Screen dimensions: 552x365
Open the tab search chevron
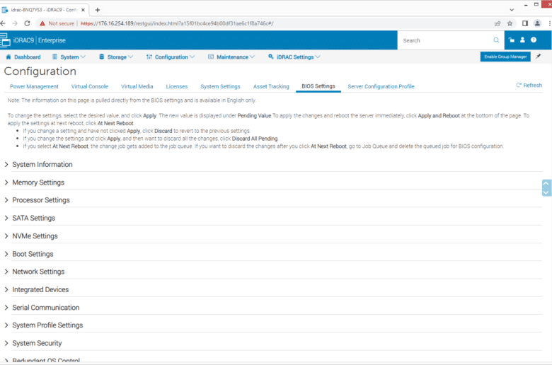(512, 10)
